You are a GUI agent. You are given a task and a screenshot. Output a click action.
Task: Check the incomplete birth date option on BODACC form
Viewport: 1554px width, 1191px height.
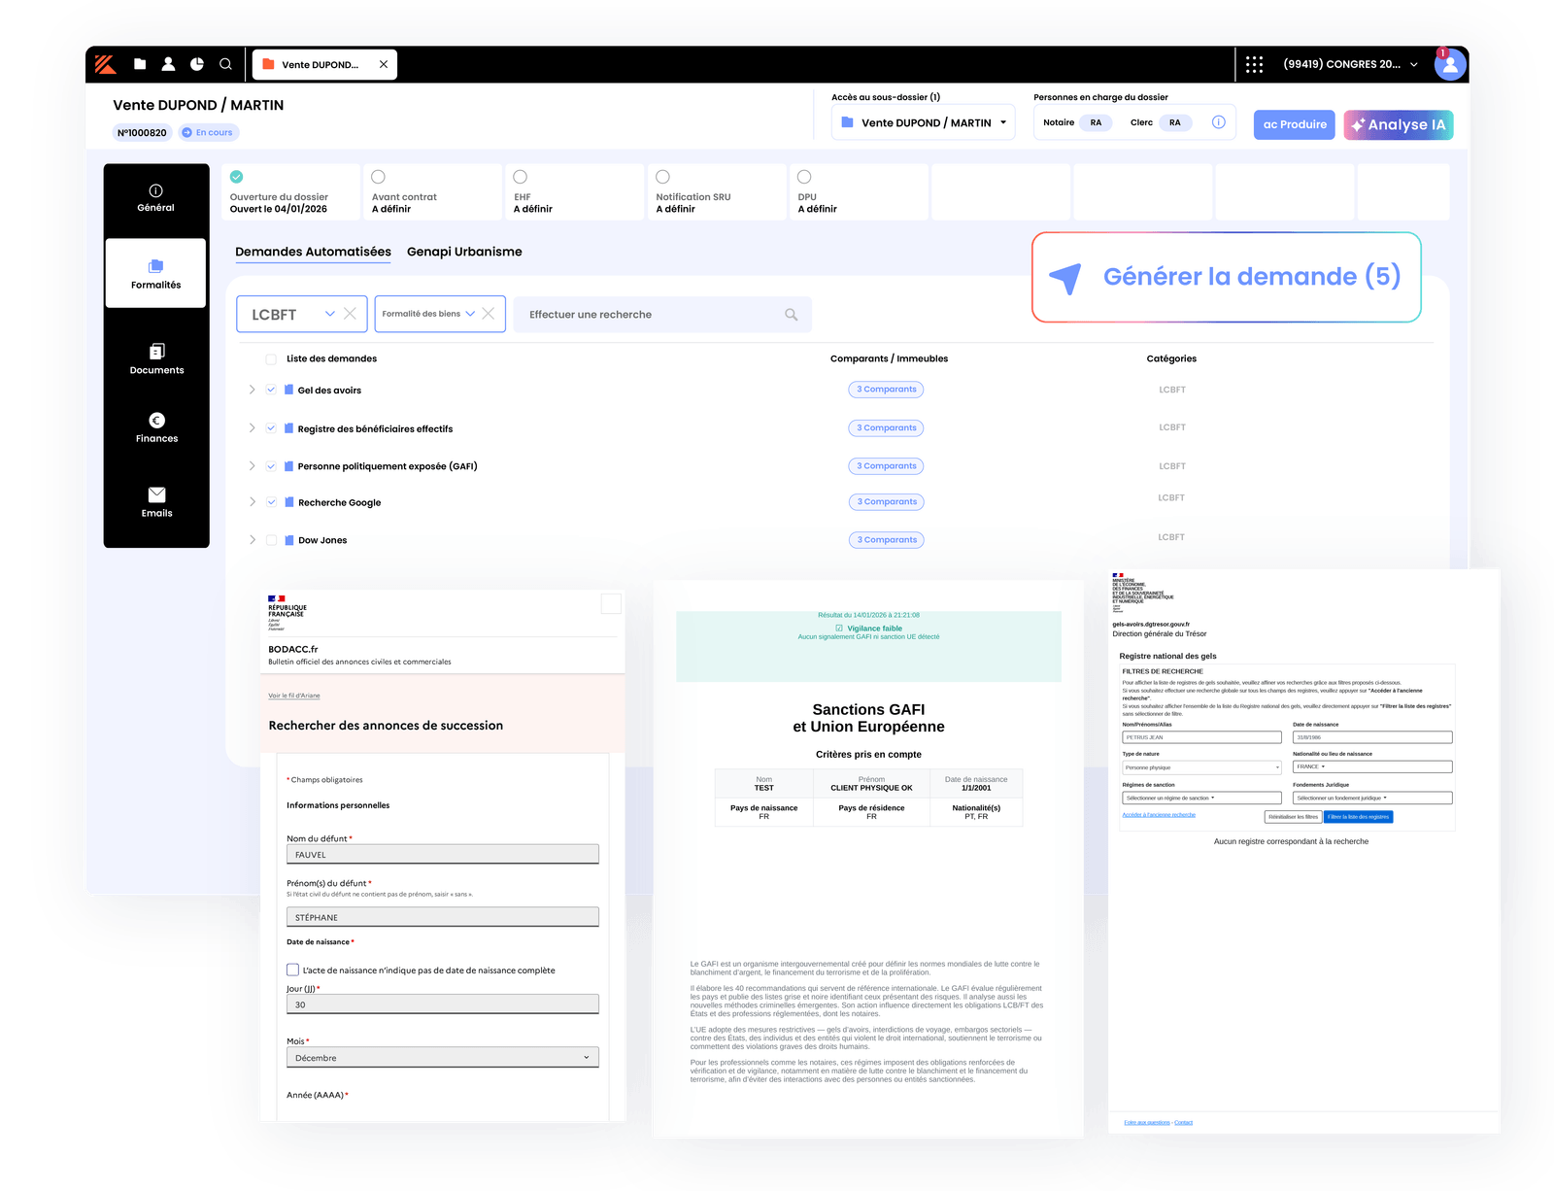(292, 970)
